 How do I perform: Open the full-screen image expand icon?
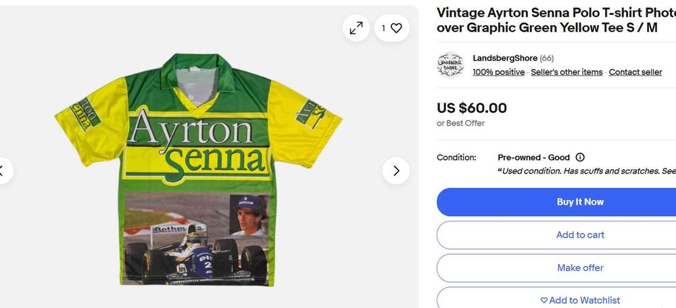click(356, 28)
